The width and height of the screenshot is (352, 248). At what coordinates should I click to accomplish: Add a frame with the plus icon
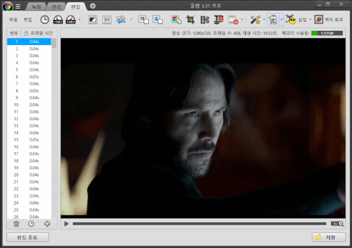click(x=47, y=223)
